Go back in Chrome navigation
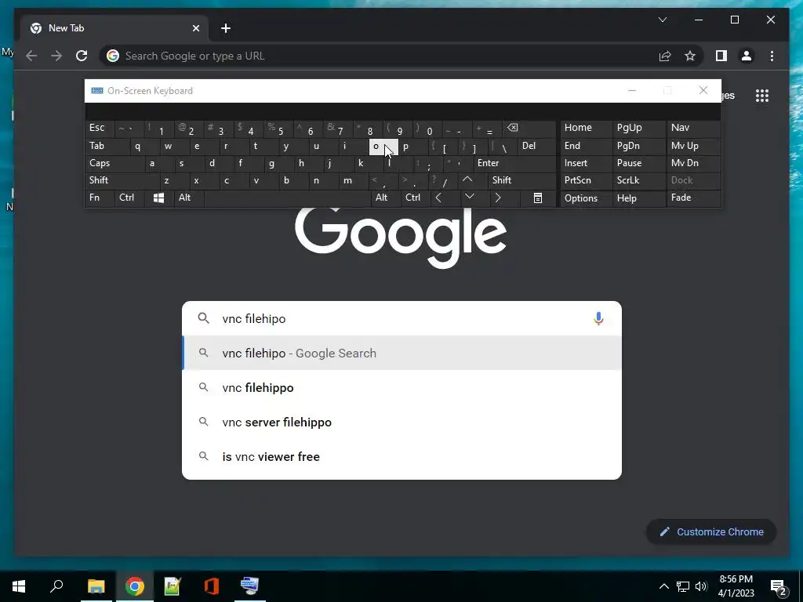 point(31,56)
